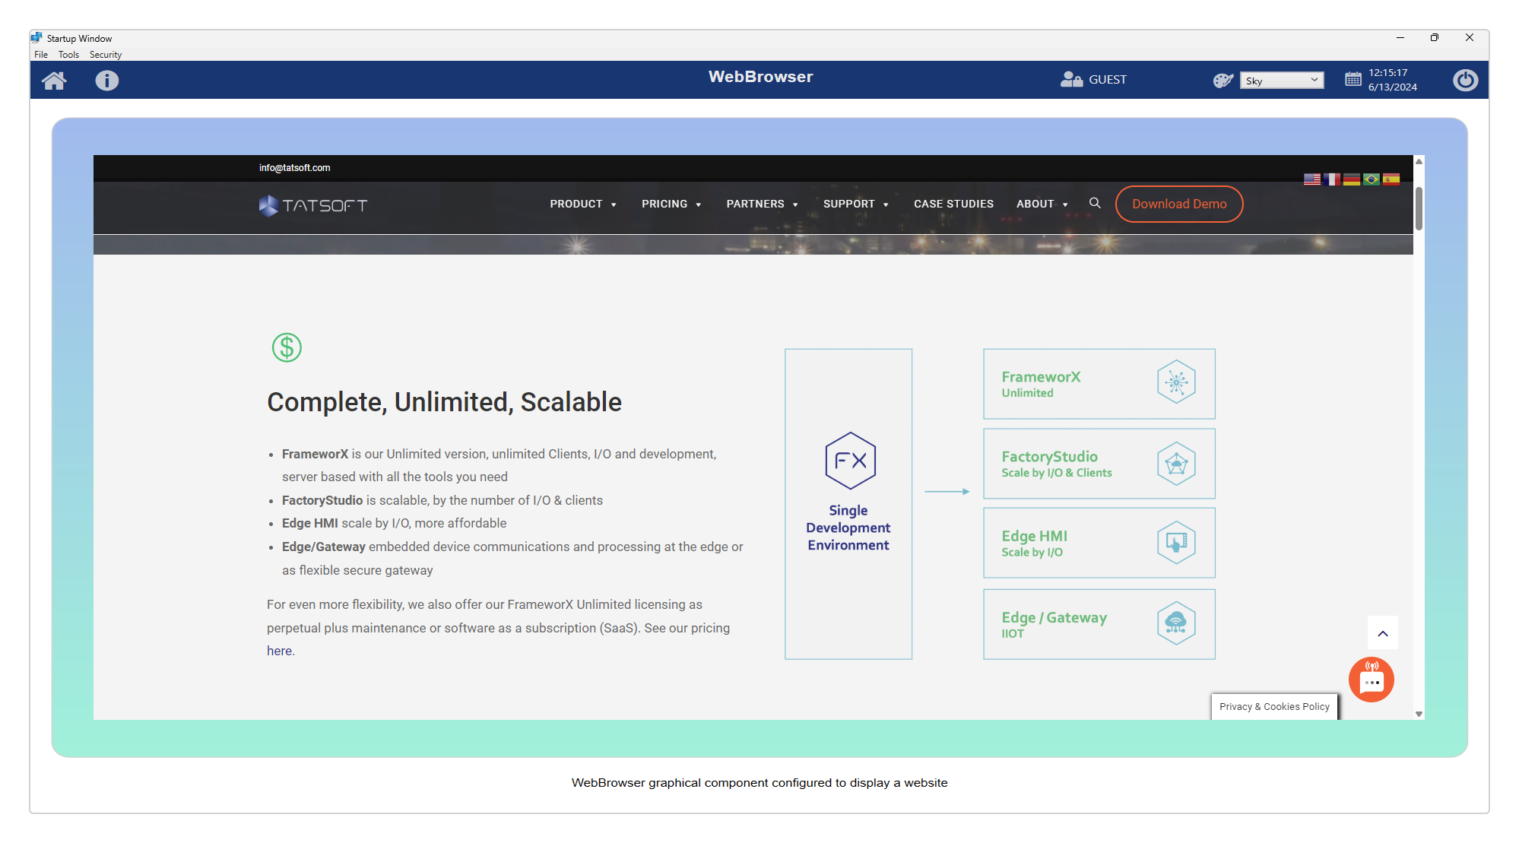Image resolution: width=1519 pixels, height=843 pixels.
Task: Open the Tools menu
Action: point(68,55)
